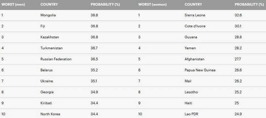Select the Papua New Guinea cell
Image resolution: width=266 pixels, height=118 pixels.
[200, 70]
